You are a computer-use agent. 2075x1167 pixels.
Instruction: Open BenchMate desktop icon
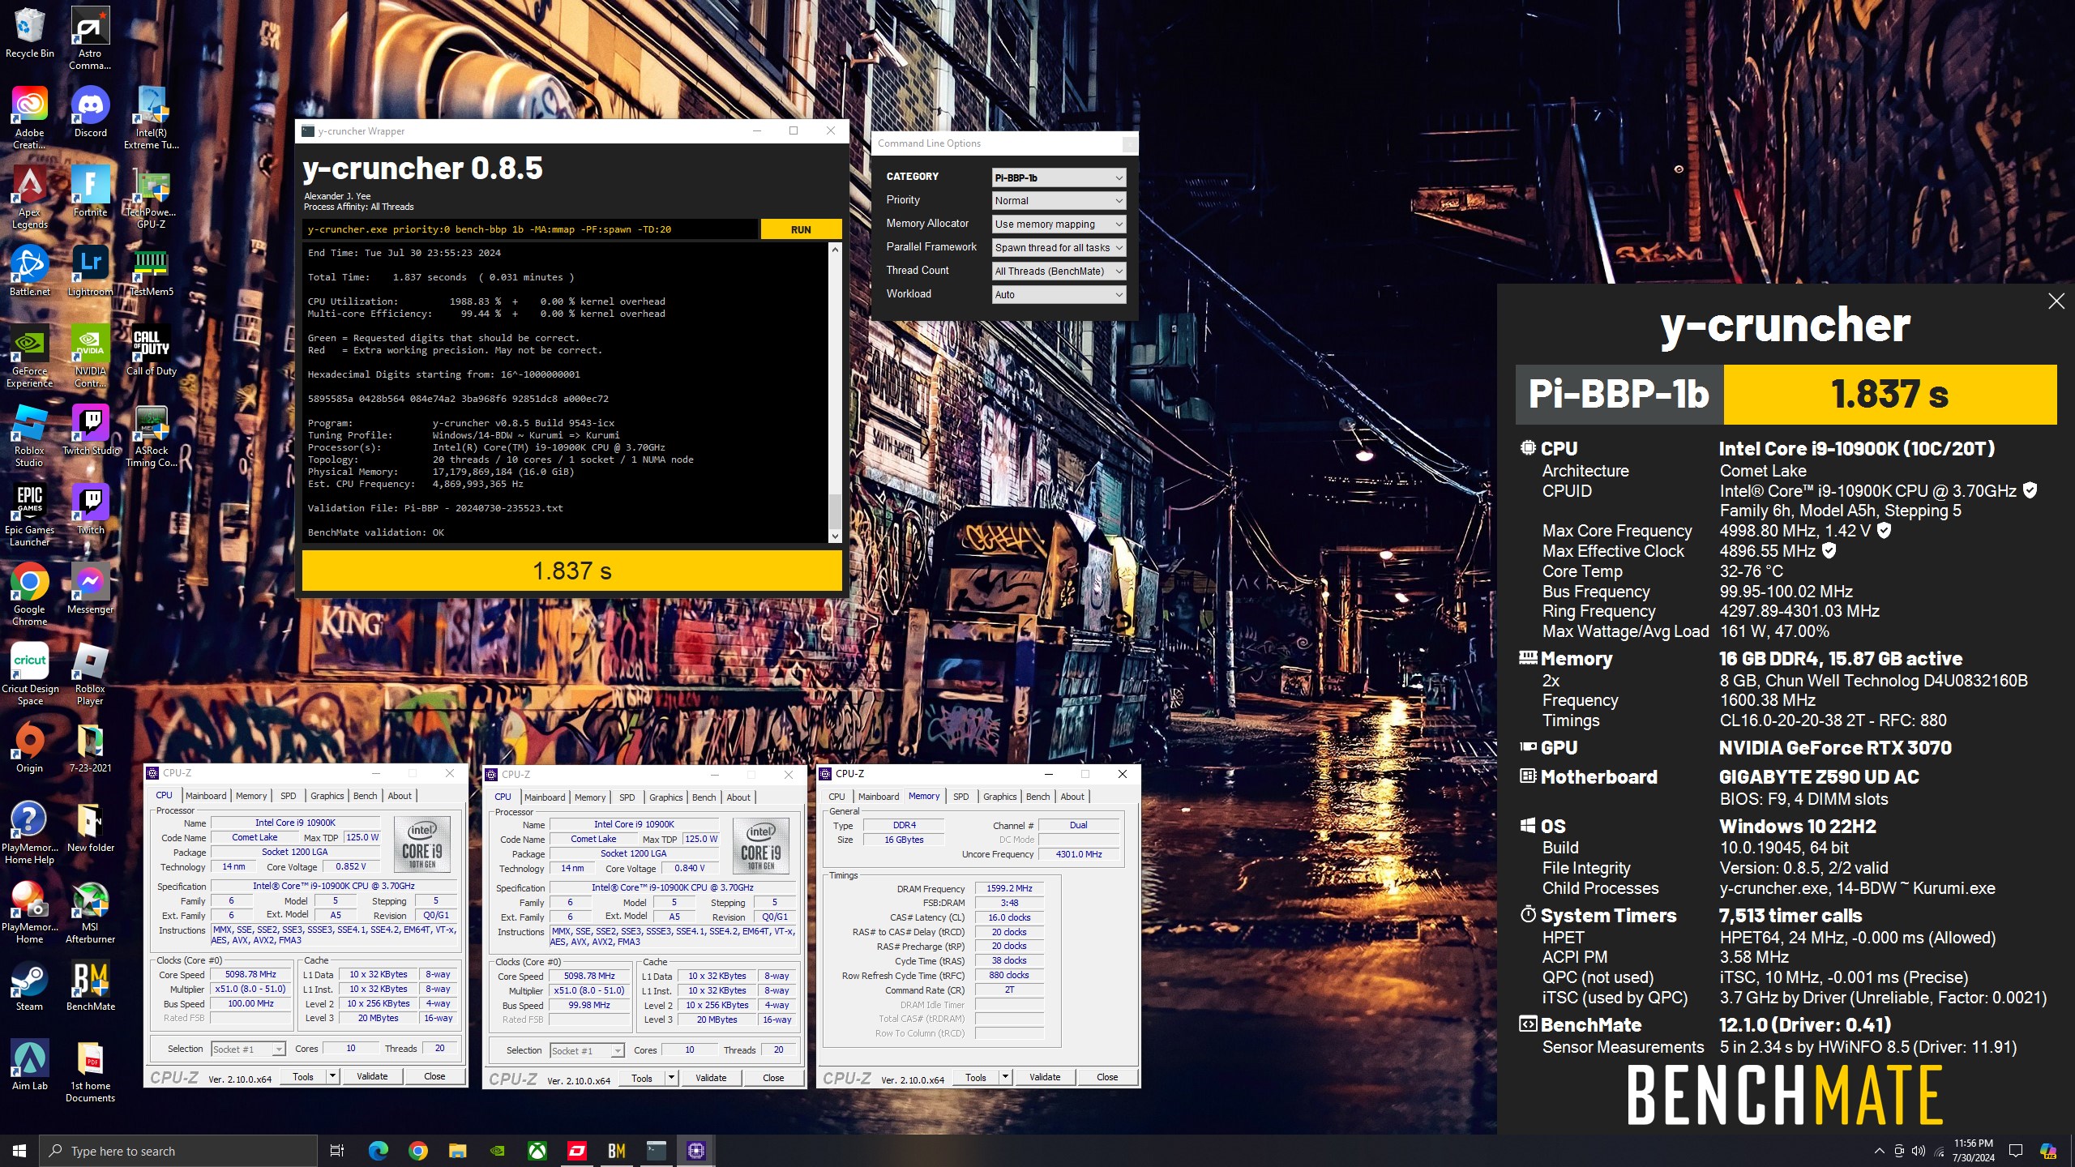tap(90, 985)
